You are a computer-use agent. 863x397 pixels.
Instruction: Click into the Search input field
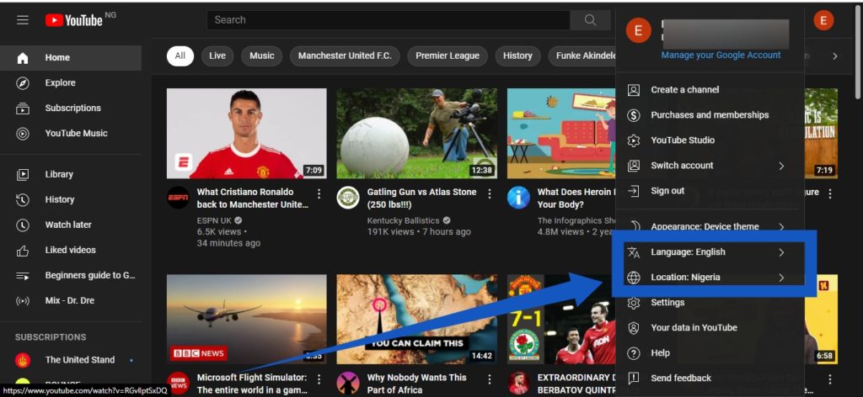[x=388, y=20]
